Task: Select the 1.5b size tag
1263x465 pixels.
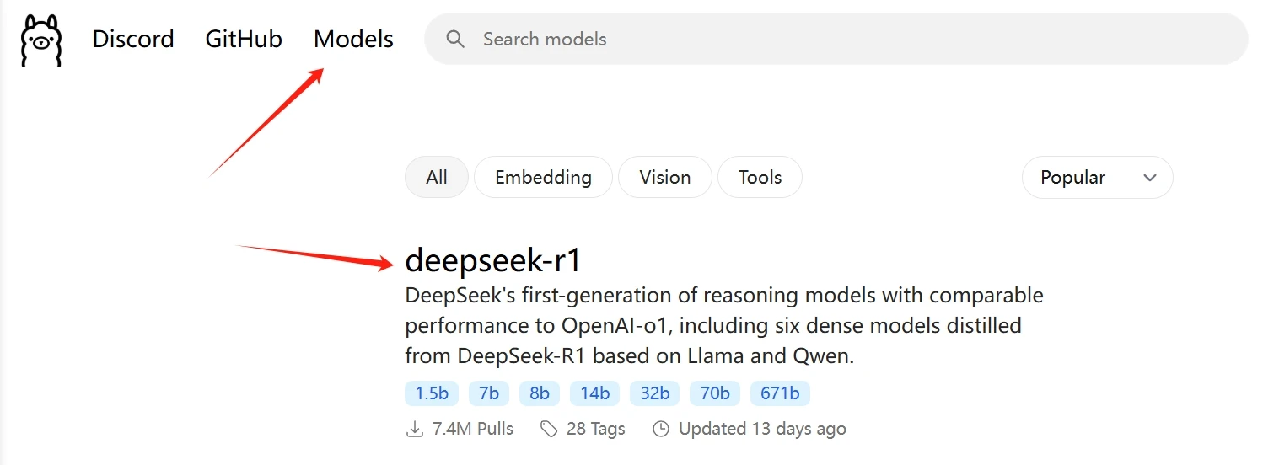Action: click(x=432, y=393)
